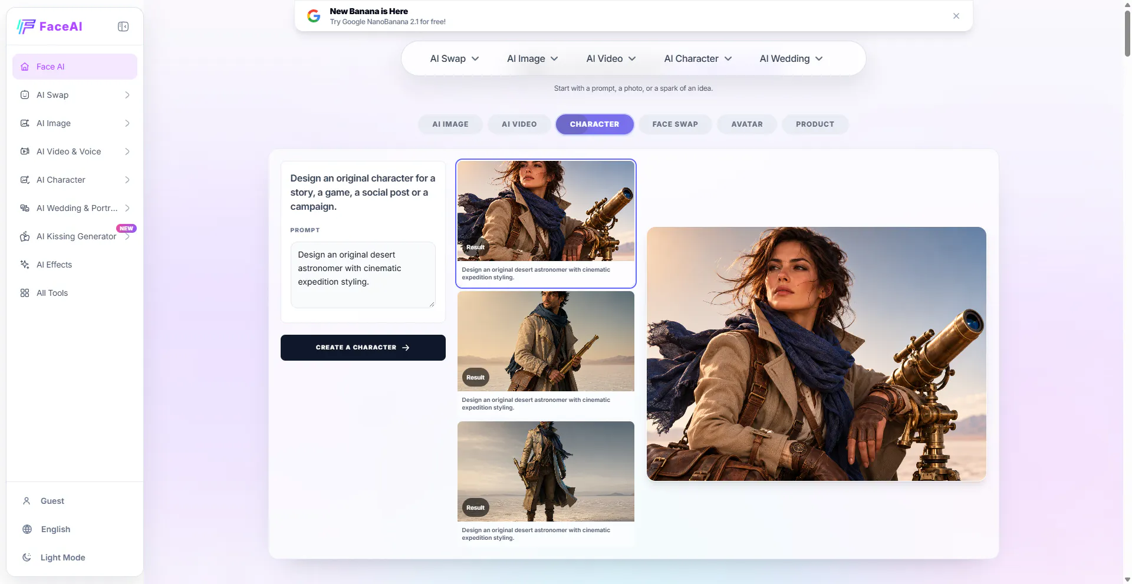The width and height of the screenshot is (1132, 584).
Task: Open the AI Character top dropdown
Action: click(698, 58)
